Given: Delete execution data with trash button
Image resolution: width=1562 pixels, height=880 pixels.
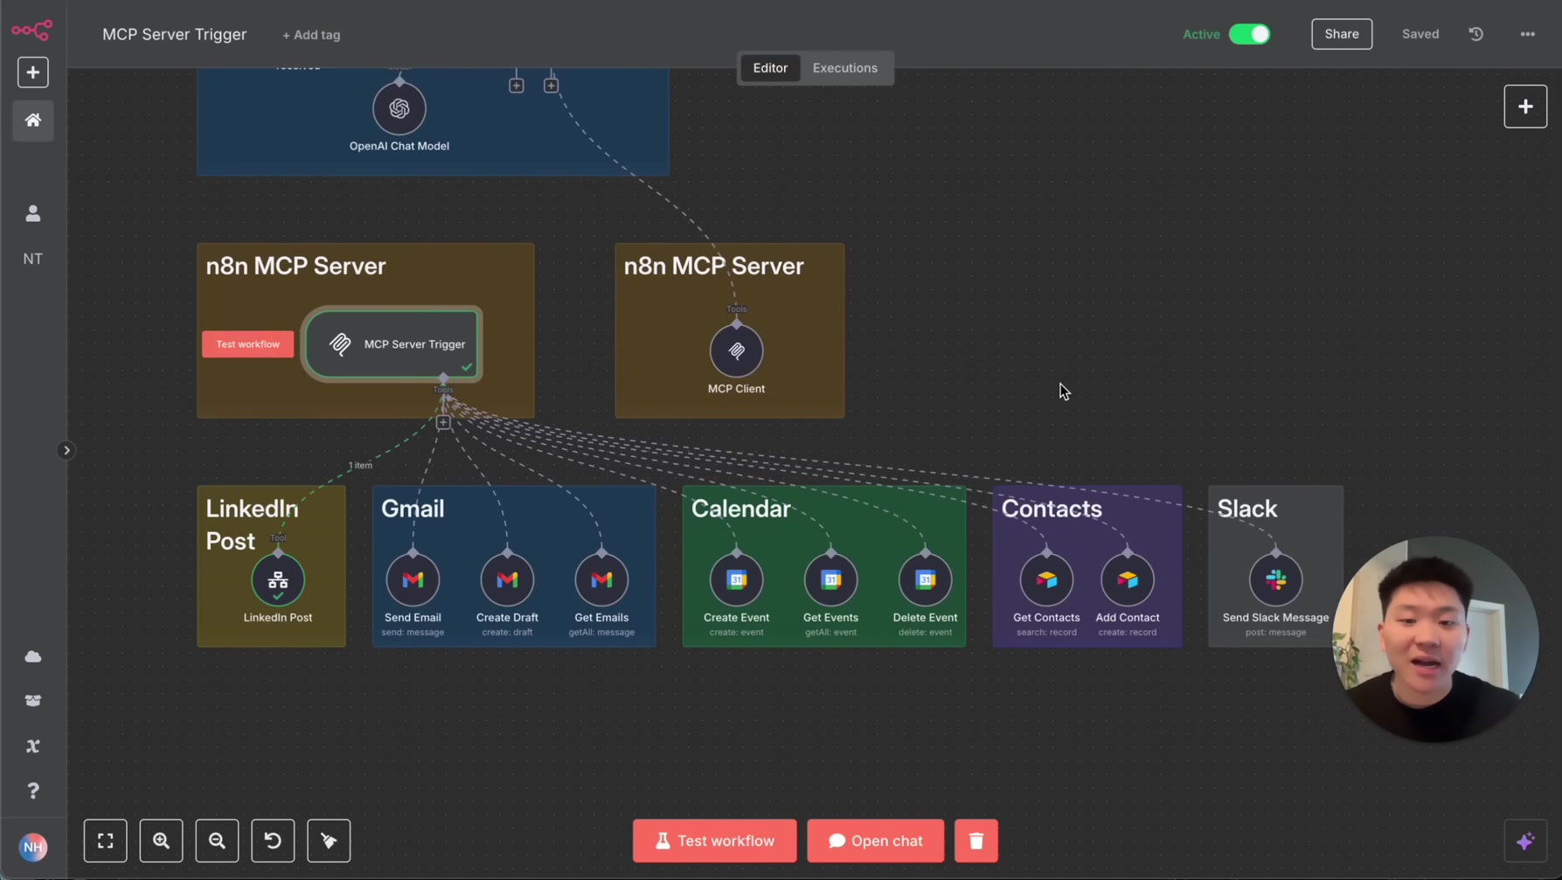Looking at the screenshot, I should [x=976, y=841].
